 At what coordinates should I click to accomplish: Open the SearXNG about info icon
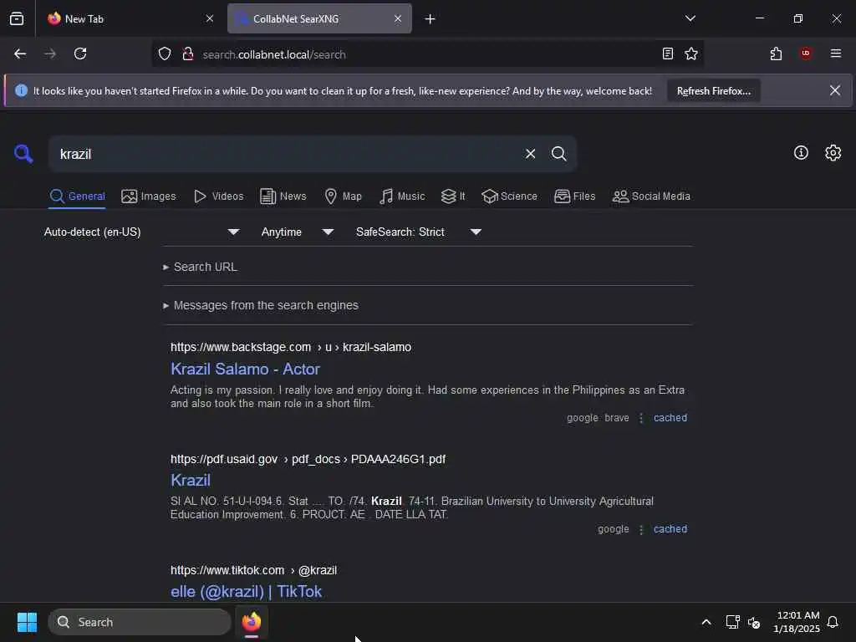tap(801, 153)
